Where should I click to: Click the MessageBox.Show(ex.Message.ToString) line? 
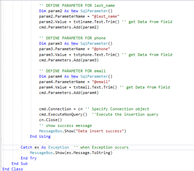tap(71, 153)
